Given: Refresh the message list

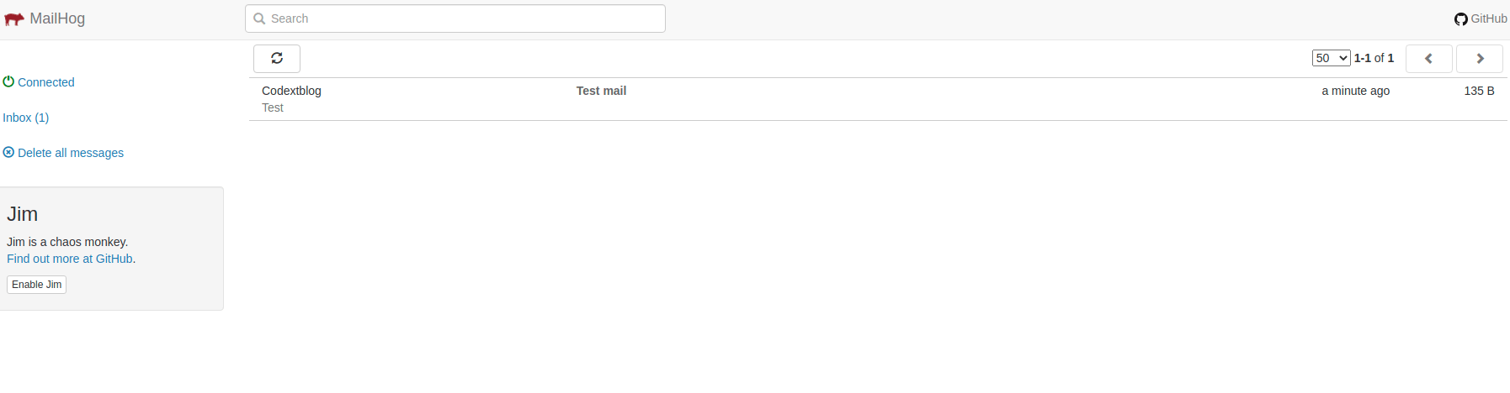Looking at the screenshot, I should 277,59.
